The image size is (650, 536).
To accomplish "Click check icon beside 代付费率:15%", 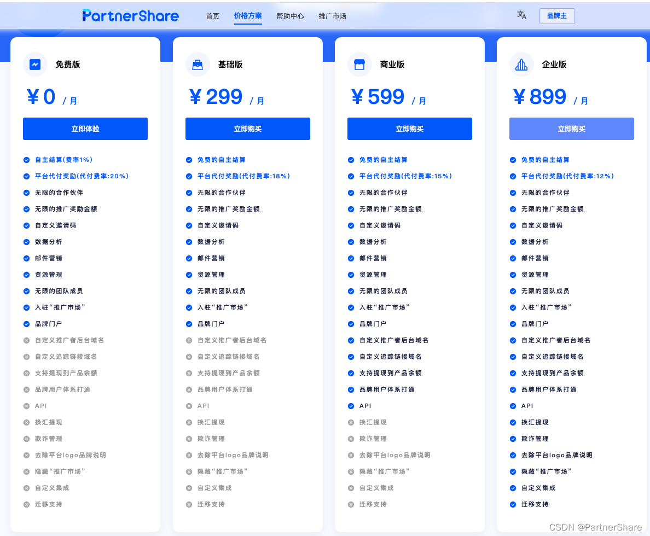I will tap(351, 176).
